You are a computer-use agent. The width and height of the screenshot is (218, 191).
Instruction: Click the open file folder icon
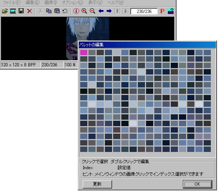pyautogui.click(x=5, y=11)
